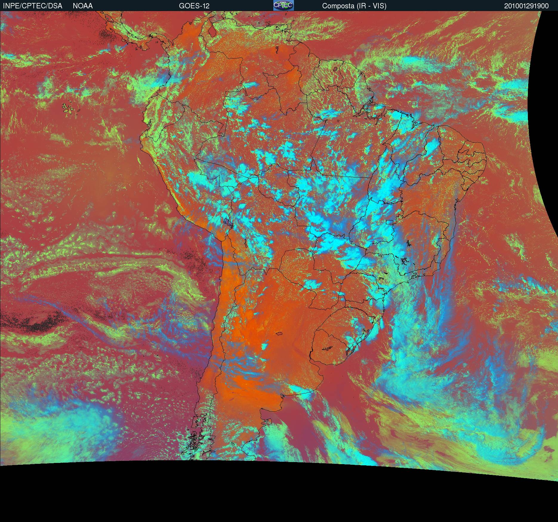
Task: Click the NOAA label in header
Action: pyautogui.click(x=83, y=6)
